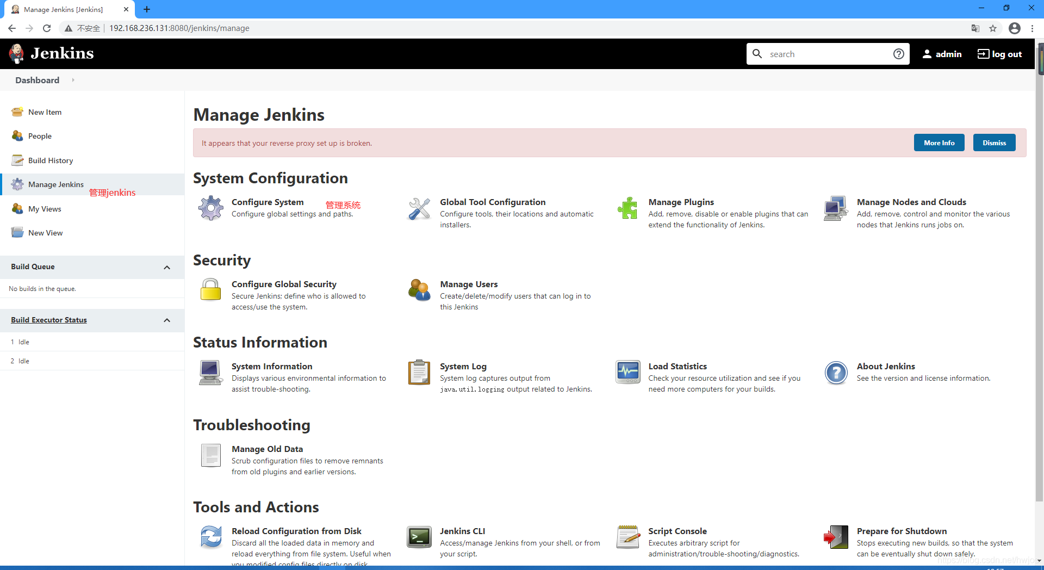Click the People sidebar icon
Image resolution: width=1044 pixels, height=570 pixels.
pos(17,136)
